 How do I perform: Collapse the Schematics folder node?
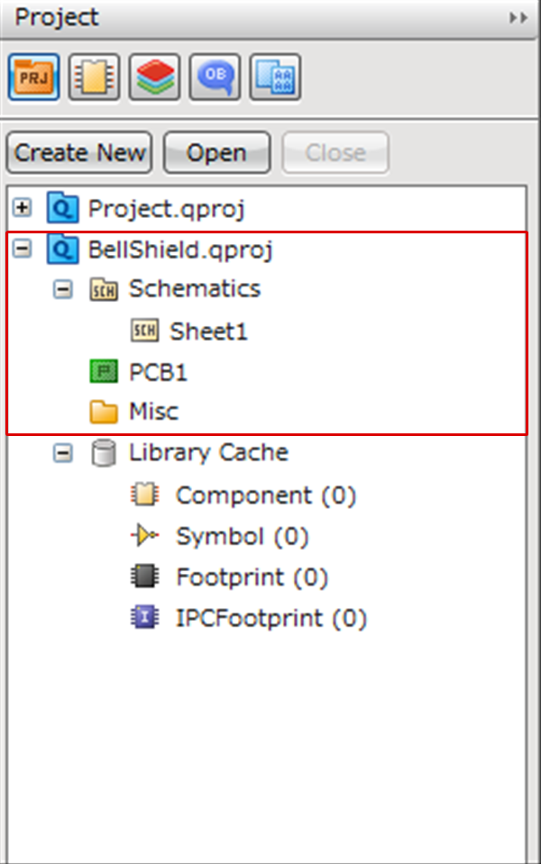(x=62, y=290)
